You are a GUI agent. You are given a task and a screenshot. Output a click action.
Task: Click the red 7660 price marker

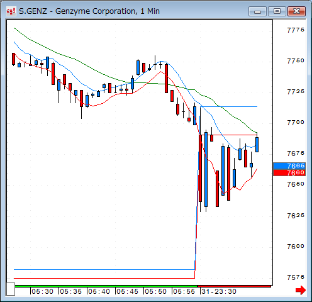coord(289,172)
